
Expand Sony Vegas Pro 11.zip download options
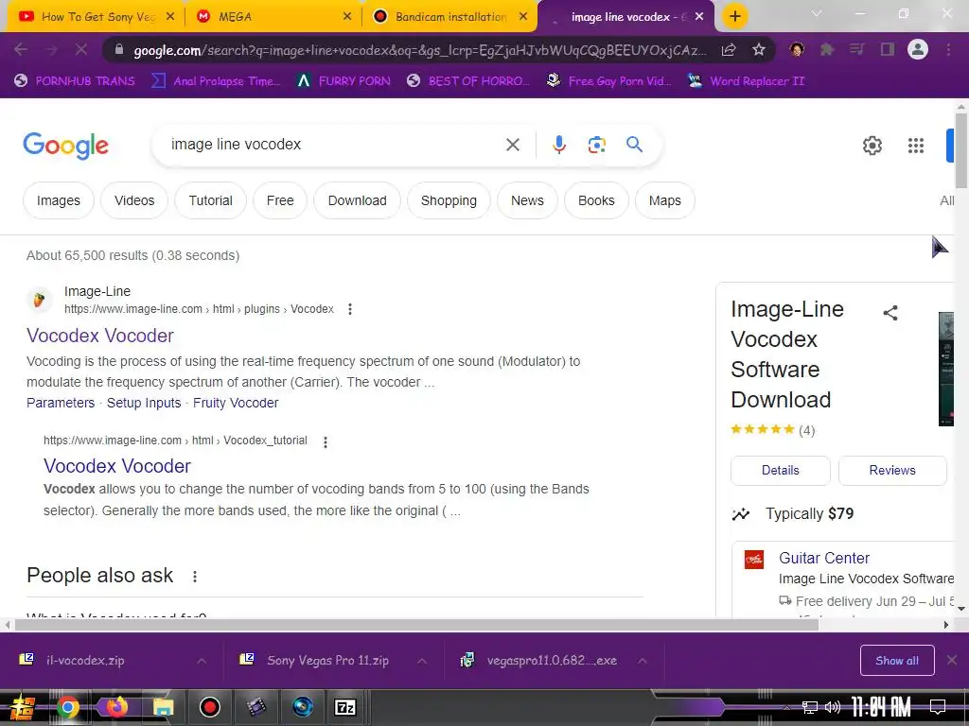coord(421,661)
